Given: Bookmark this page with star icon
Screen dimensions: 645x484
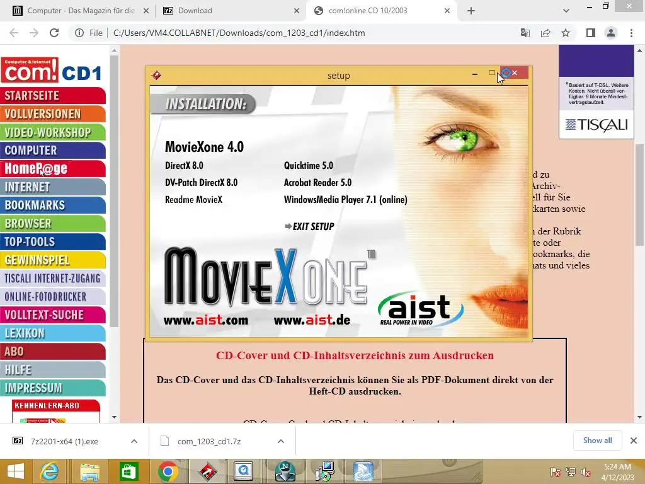Looking at the screenshot, I should [x=566, y=33].
